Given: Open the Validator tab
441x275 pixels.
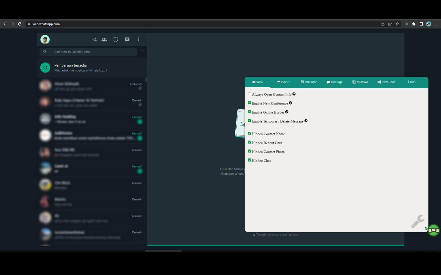Looking at the screenshot, I should click(309, 82).
